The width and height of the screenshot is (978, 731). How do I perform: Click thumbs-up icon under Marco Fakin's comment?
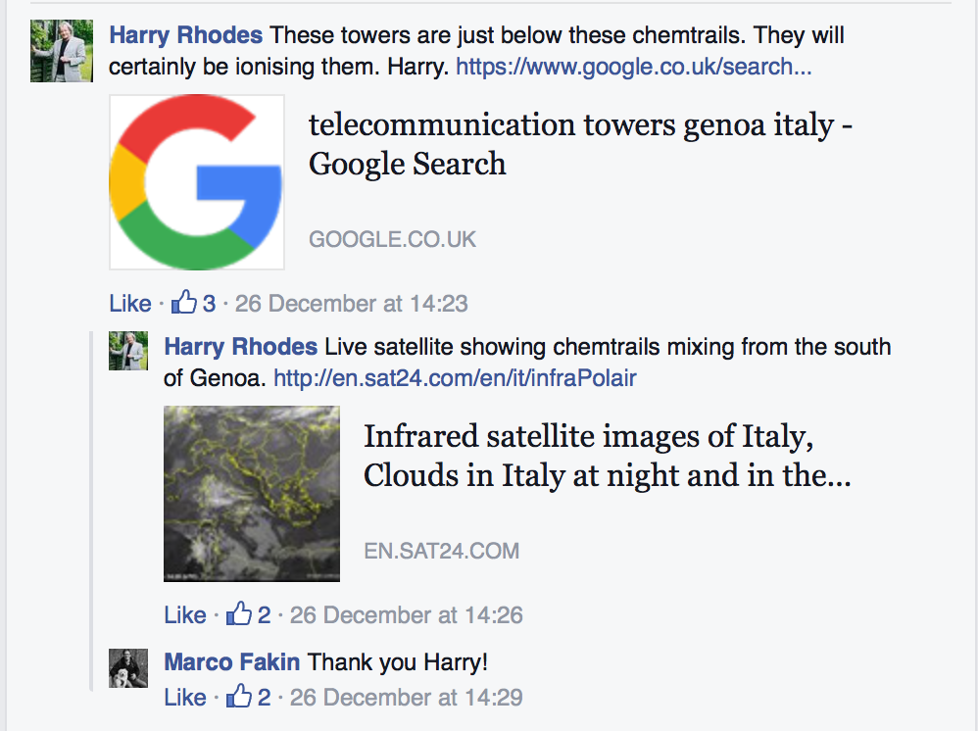point(239,697)
